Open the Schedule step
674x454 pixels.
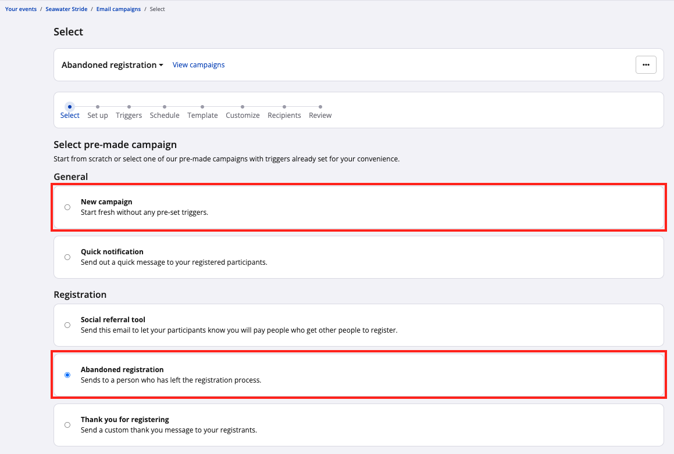point(165,115)
